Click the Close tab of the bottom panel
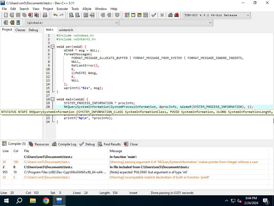274x206 pixels. 131,144
